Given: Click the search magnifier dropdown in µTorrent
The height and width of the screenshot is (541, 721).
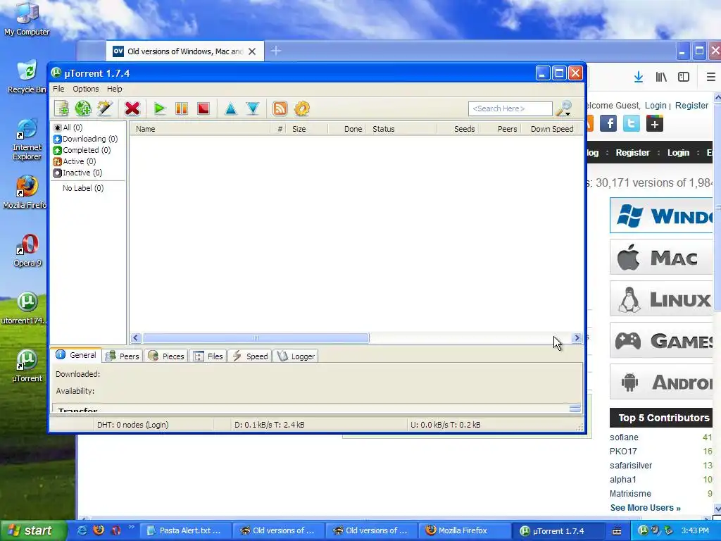Looking at the screenshot, I should click(x=564, y=108).
